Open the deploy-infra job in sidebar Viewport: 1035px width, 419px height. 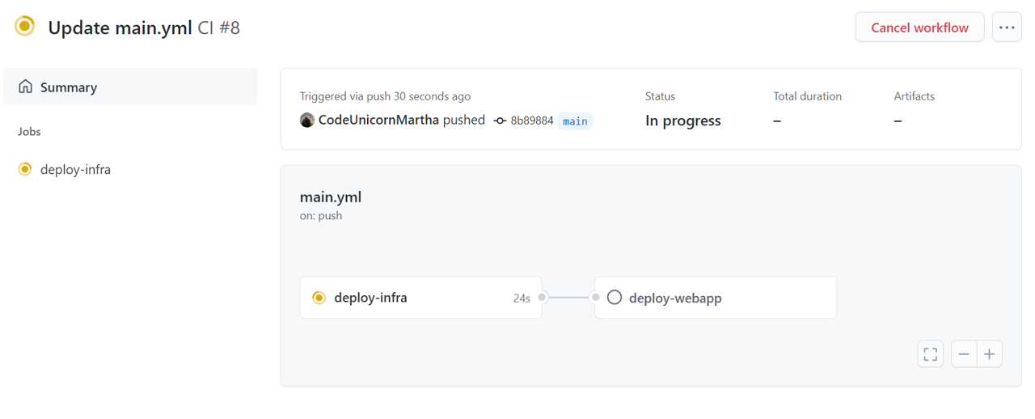pos(75,170)
